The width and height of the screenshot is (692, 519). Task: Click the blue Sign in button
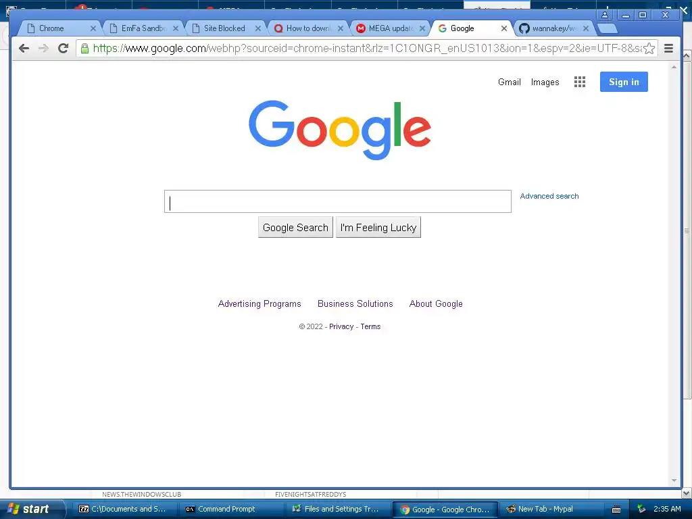(624, 82)
